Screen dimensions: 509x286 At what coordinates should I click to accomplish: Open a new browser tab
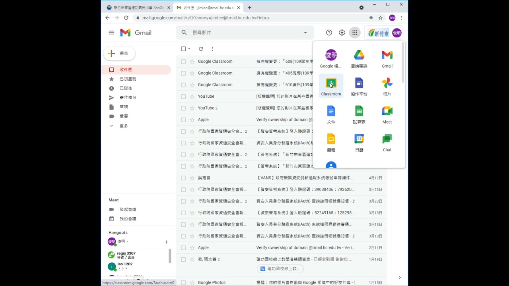[x=250, y=8]
